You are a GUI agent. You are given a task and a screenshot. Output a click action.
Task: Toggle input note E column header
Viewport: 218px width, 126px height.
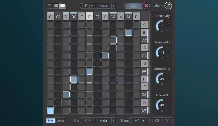coord(82,16)
